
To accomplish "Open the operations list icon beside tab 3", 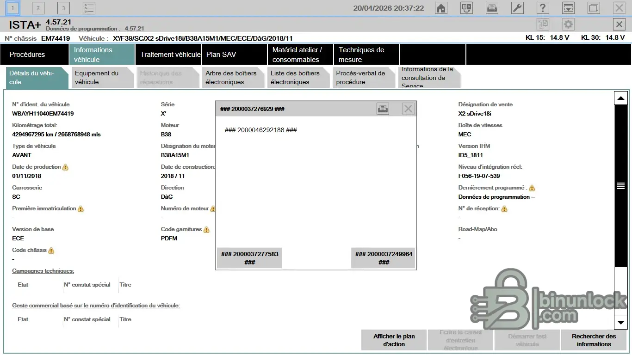I will tap(89, 8).
